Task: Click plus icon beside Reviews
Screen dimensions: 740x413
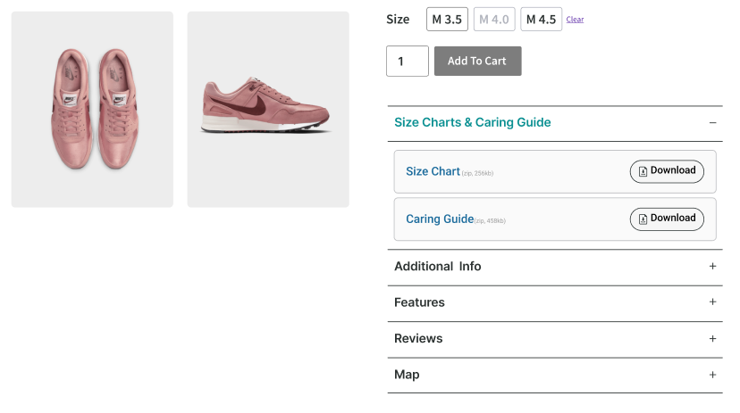Action: pyautogui.click(x=712, y=338)
